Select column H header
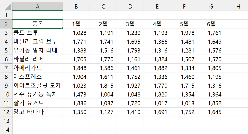This screenshot has height=134, width=248. (238, 6)
